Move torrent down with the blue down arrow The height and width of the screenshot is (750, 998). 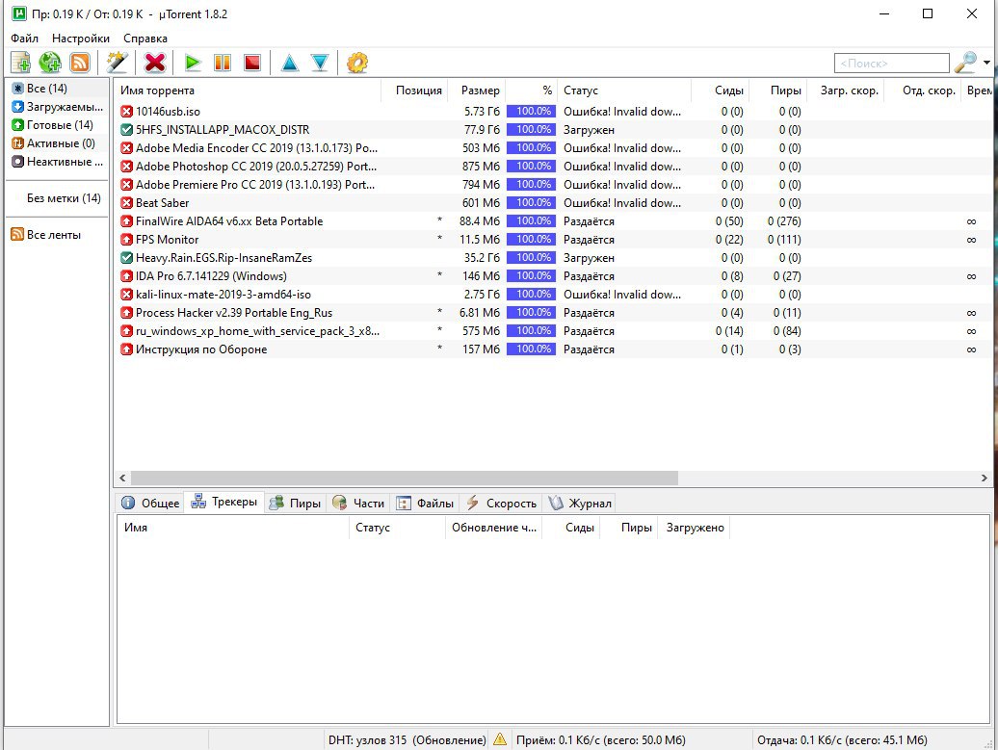320,63
